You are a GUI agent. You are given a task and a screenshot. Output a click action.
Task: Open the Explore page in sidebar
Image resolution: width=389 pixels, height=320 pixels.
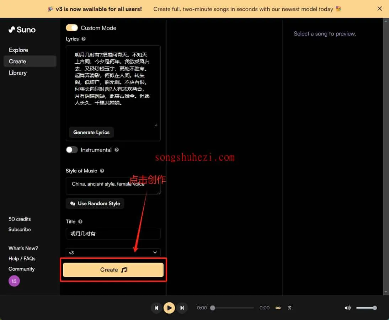18,50
